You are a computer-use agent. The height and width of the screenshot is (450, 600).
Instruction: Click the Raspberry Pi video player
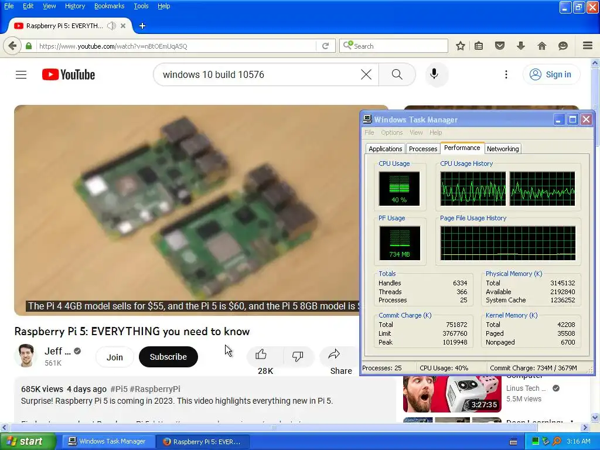point(187,210)
